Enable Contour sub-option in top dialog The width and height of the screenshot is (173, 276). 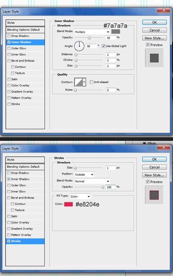13,67
